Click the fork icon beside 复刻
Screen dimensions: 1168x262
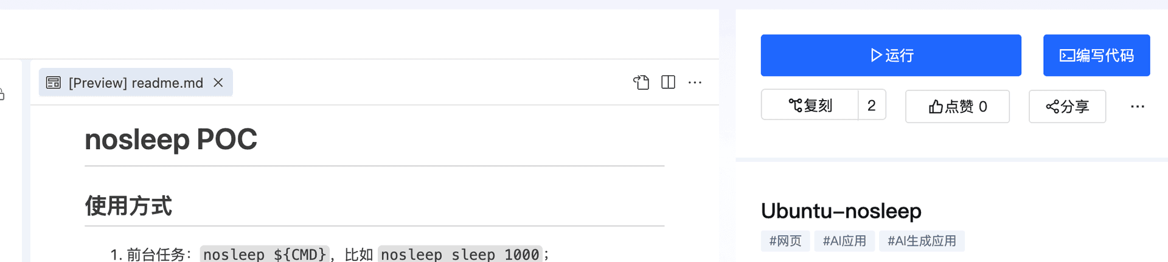click(795, 106)
